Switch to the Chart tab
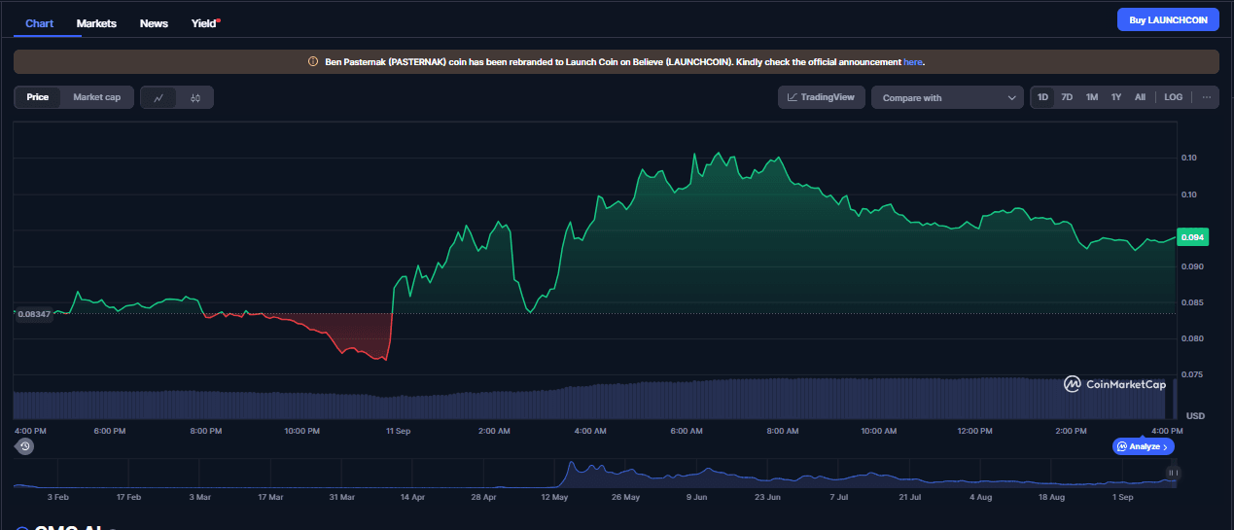 point(40,23)
